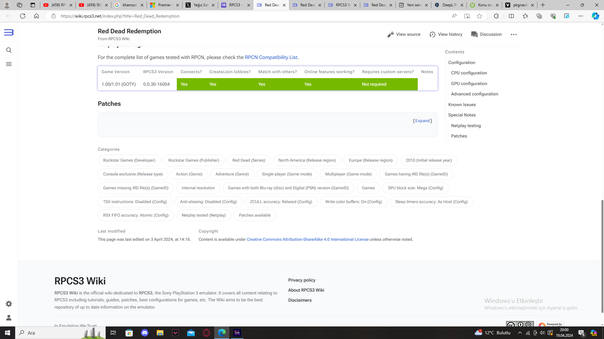This screenshot has height=339, width=604.
Task: Click the RPCS3 wiki logo icon
Action: [x=9, y=32]
